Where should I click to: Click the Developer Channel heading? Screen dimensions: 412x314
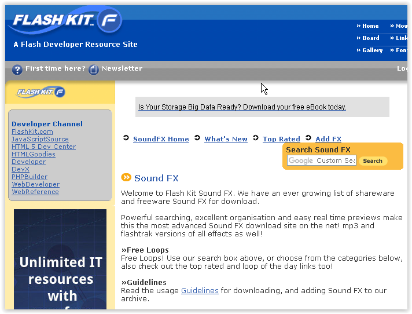(47, 124)
